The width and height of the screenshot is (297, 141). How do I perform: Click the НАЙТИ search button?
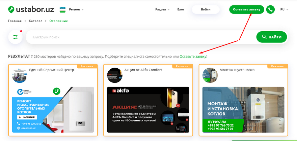pos(272,37)
